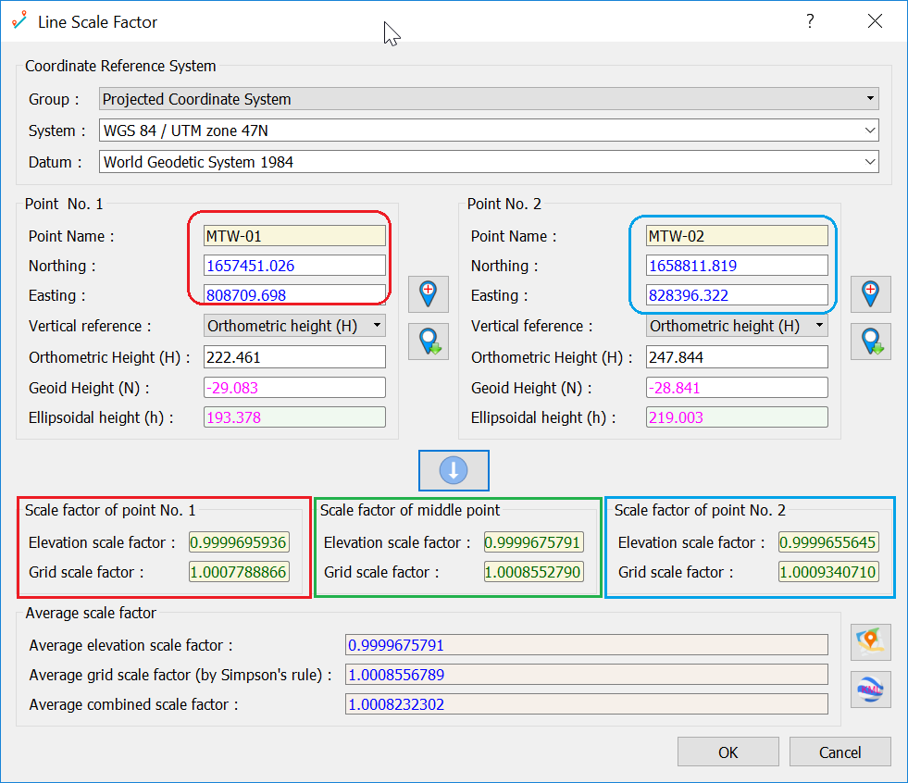Click the Orthometric Height field of Point No. 1

click(x=294, y=356)
